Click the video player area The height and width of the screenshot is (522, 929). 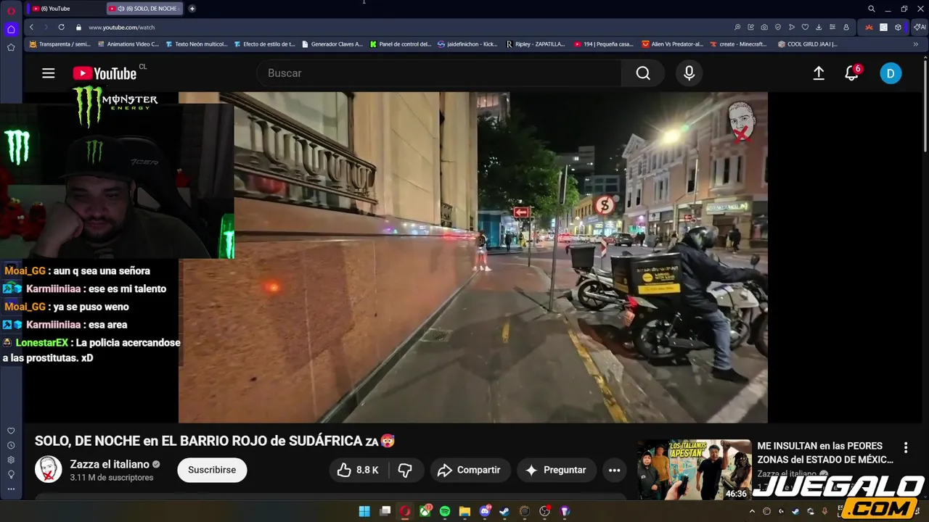tap(472, 257)
